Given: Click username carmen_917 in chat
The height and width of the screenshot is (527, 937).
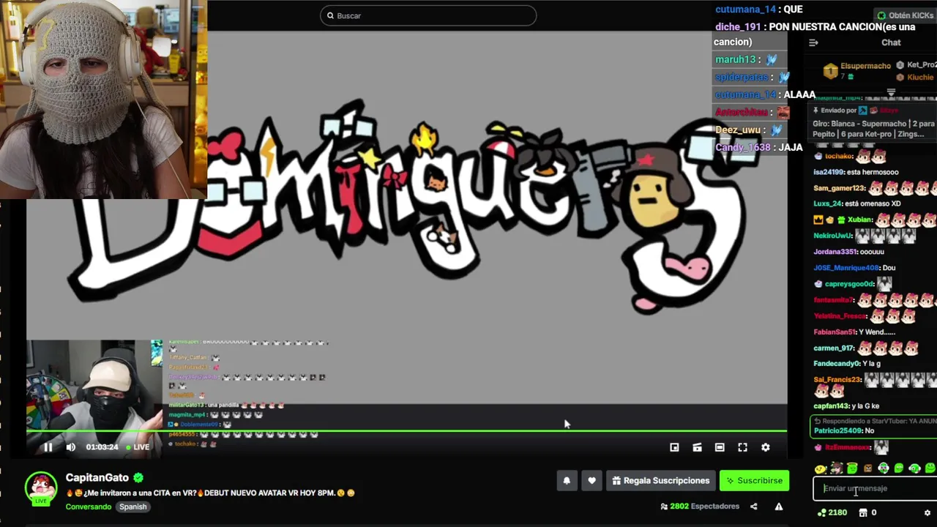Looking at the screenshot, I should point(833,348).
